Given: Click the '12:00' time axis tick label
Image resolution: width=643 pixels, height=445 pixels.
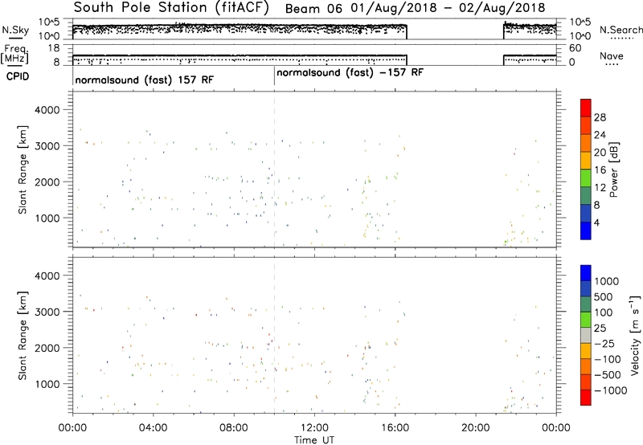Looking at the screenshot, I should 314,428.
